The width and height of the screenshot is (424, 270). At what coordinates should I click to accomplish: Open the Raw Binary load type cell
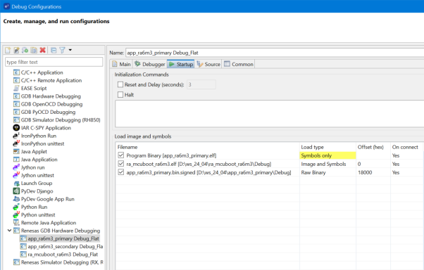point(328,172)
